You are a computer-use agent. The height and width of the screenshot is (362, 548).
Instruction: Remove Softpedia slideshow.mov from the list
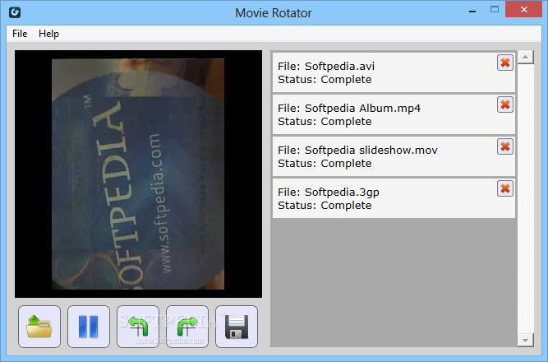click(x=505, y=146)
